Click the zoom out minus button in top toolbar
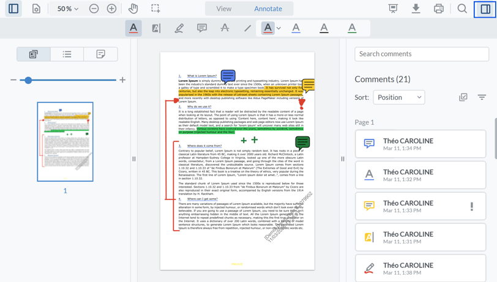 [x=94, y=9]
